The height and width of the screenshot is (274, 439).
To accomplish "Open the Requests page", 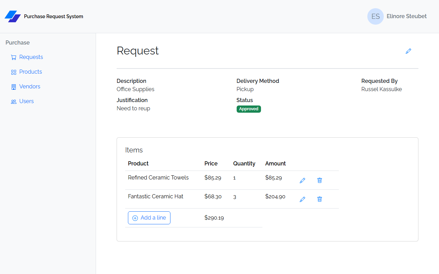I will tap(31, 57).
